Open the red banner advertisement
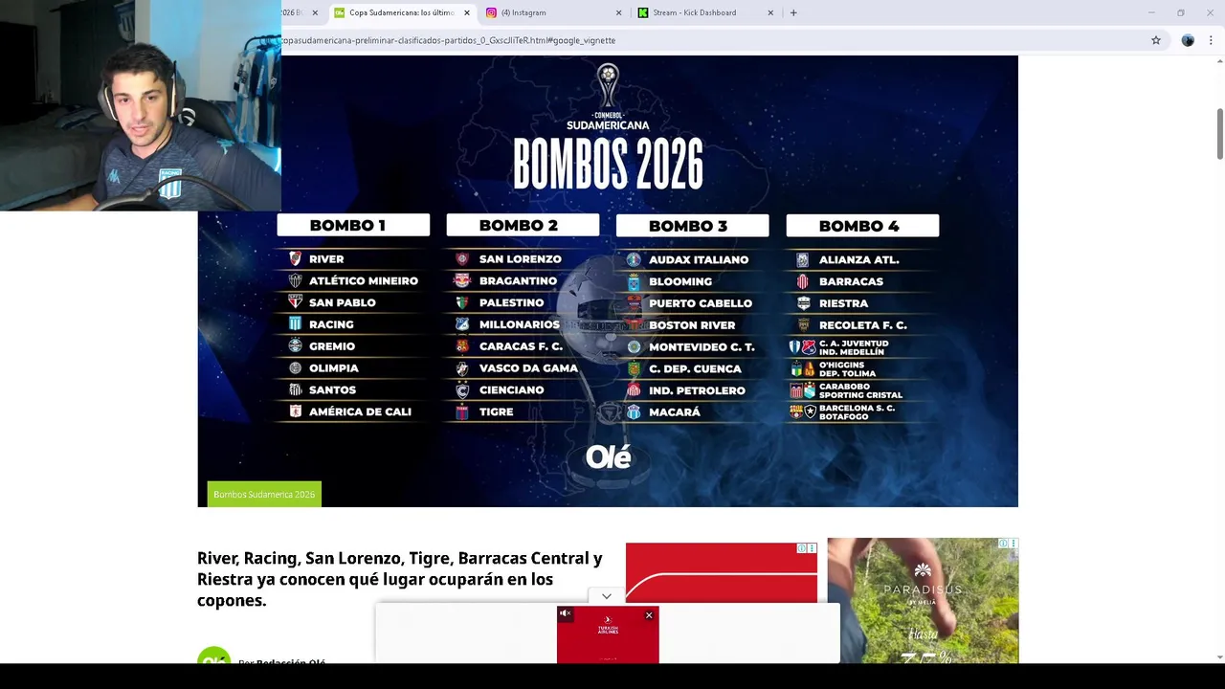 [722, 573]
